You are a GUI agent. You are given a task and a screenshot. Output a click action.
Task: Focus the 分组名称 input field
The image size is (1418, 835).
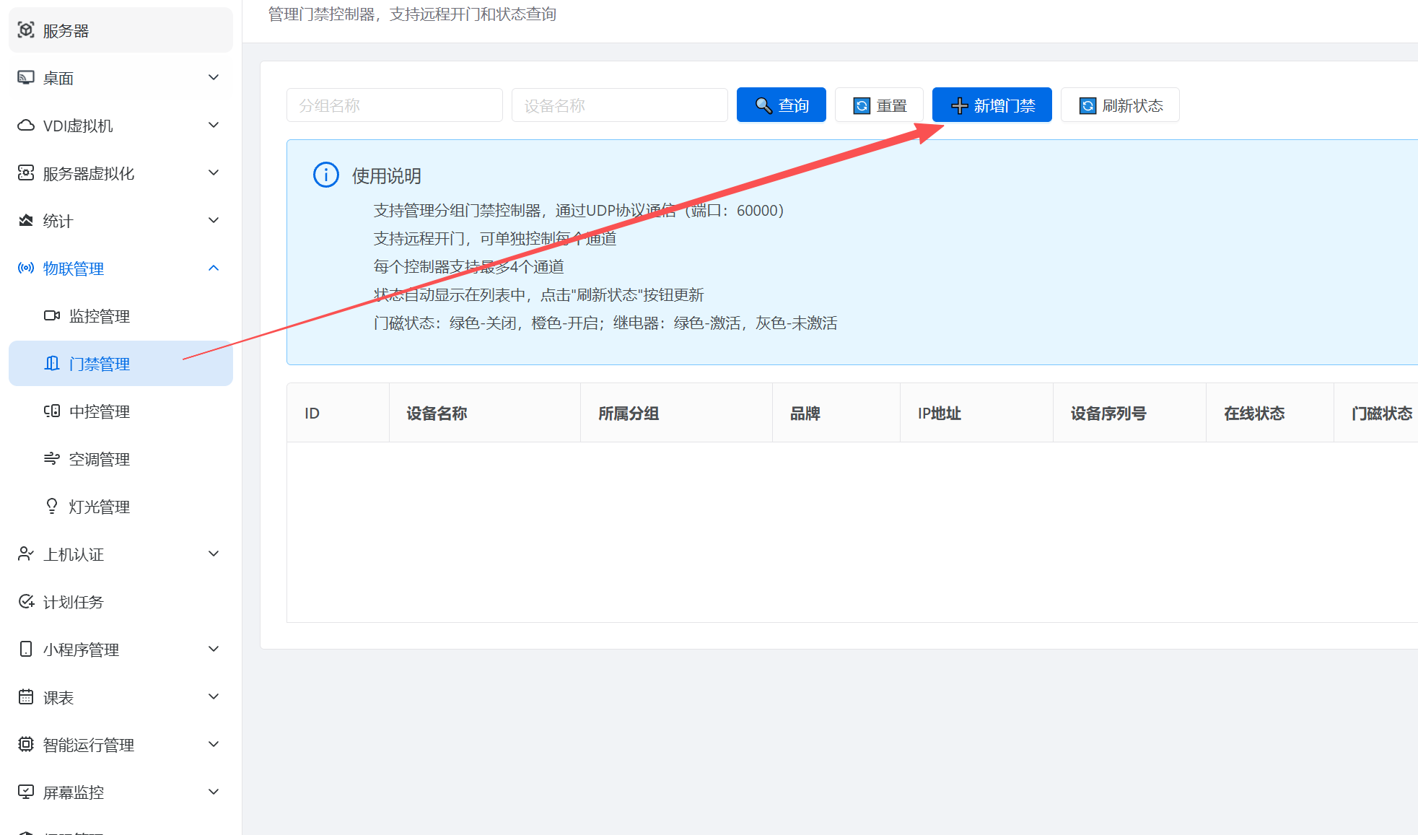tap(394, 105)
